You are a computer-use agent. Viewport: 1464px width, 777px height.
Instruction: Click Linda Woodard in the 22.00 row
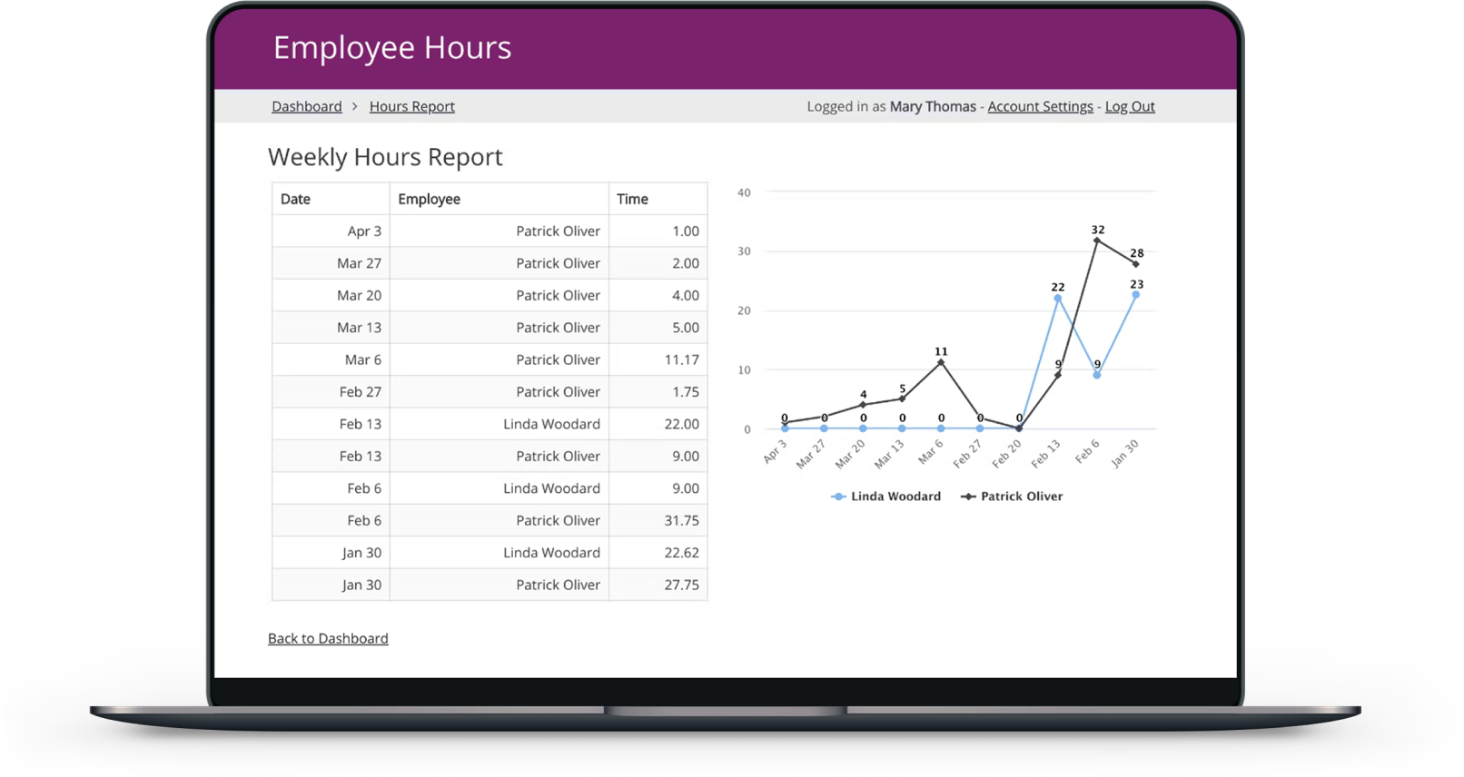(x=551, y=424)
